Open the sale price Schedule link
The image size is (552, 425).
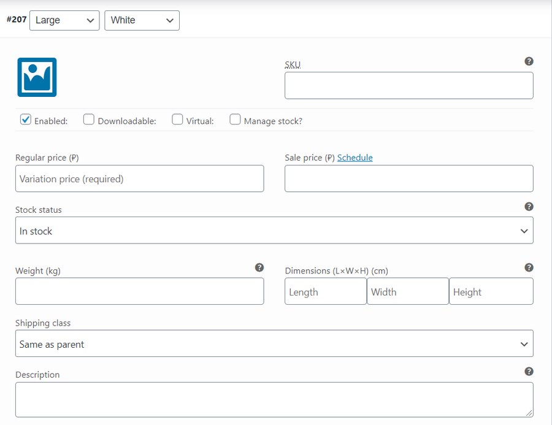click(355, 158)
